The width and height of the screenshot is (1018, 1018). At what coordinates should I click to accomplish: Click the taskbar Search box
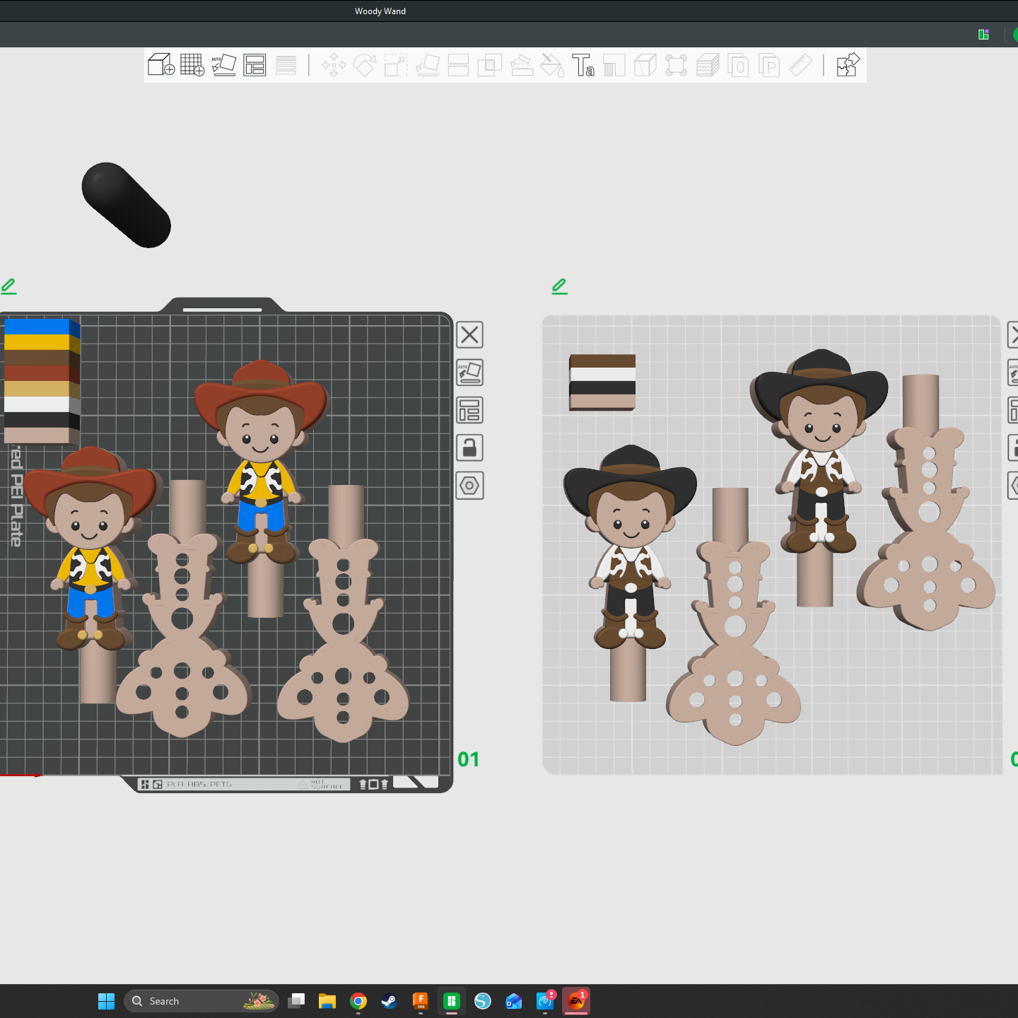point(201,1001)
